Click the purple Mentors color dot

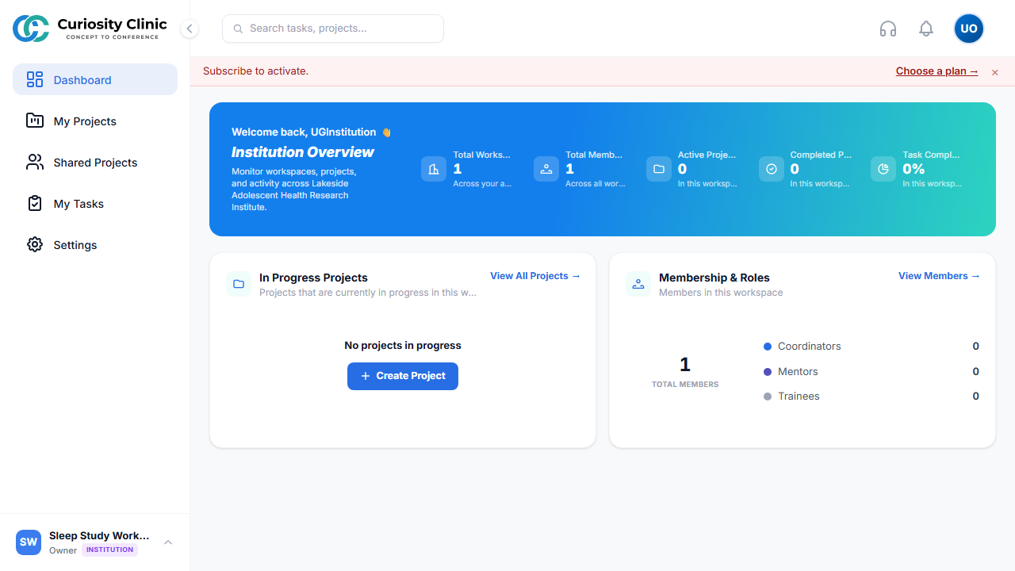[768, 372]
